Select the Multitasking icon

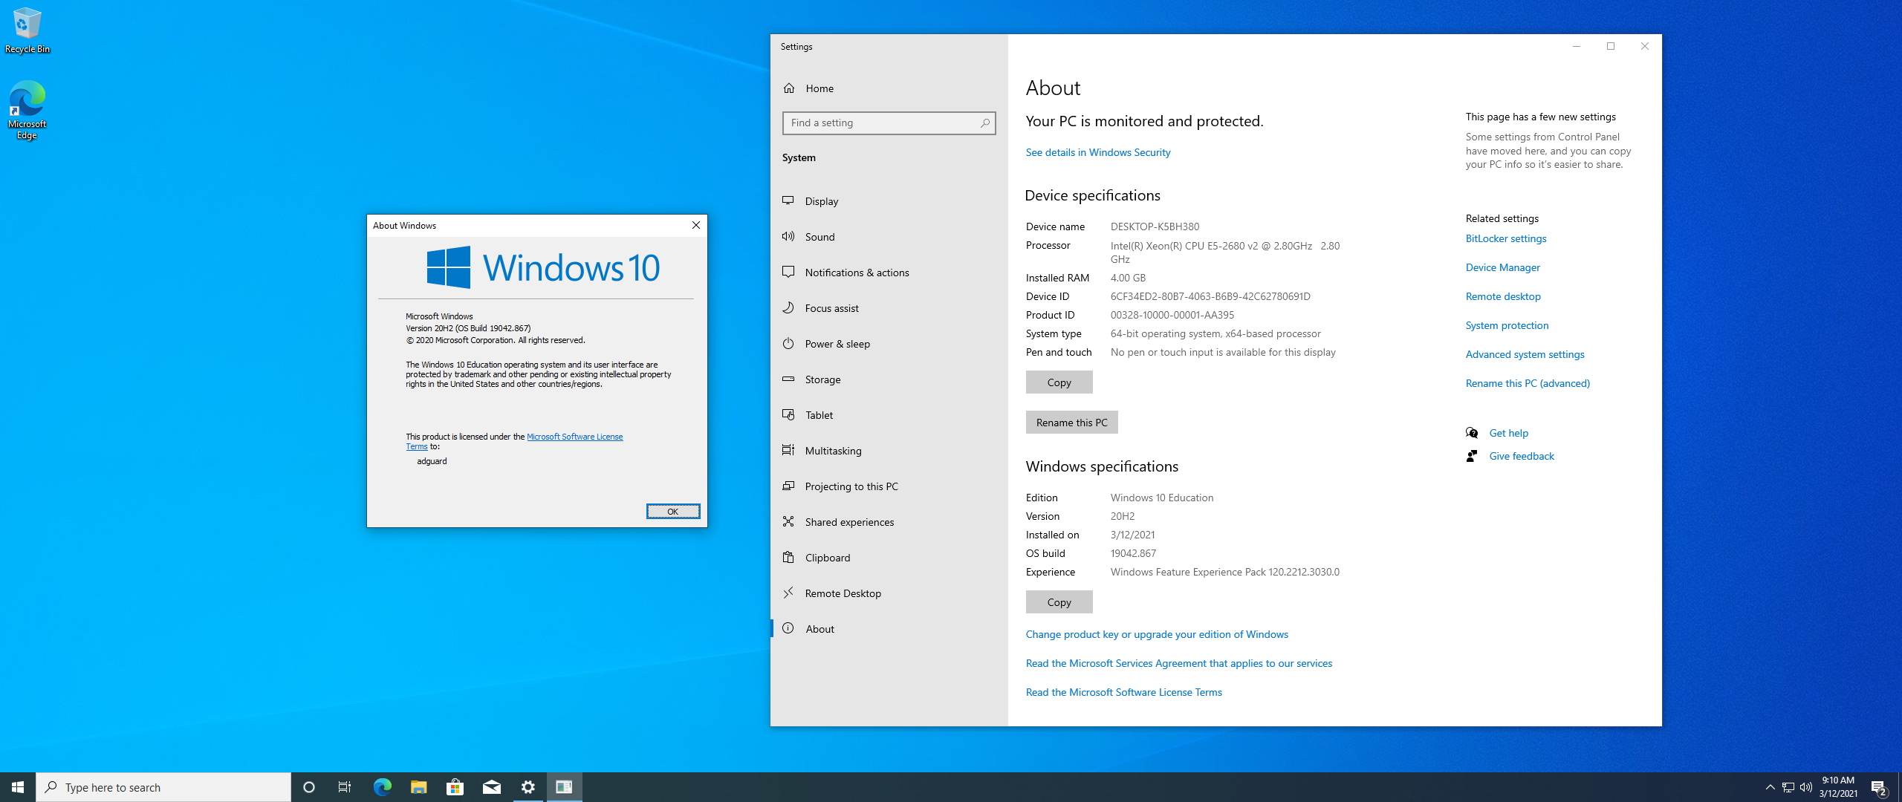pyautogui.click(x=788, y=450)
